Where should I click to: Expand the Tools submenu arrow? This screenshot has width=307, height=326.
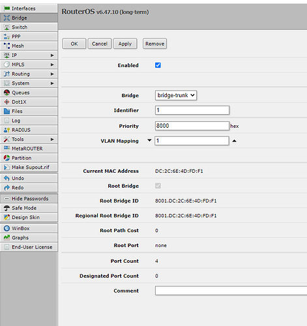[x=52, y=140]
